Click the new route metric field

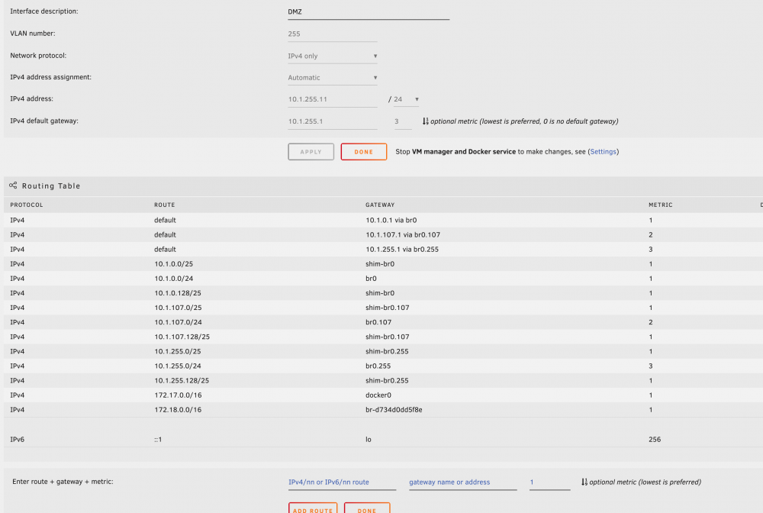550,482
